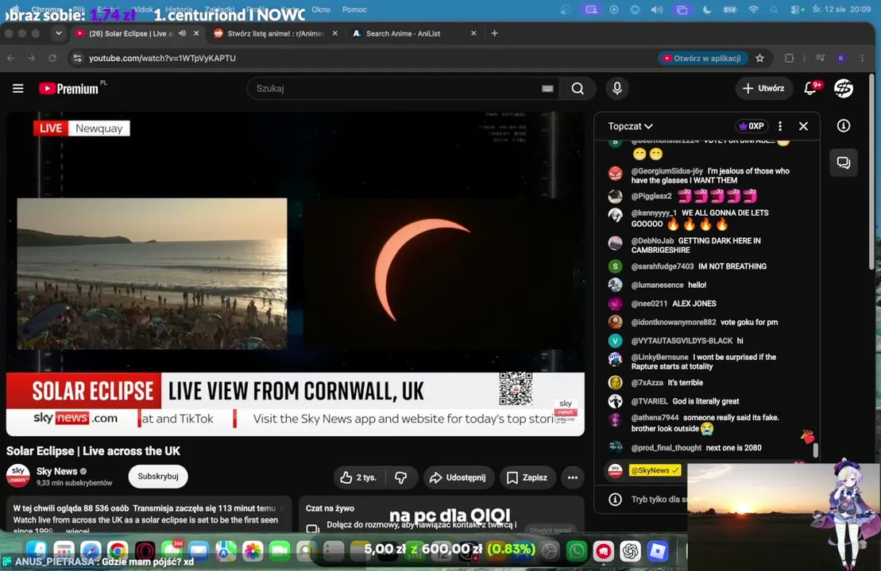Viewport: 881px width, 571px height.
Task: Click the chat panel scrollbar
Action: (815, 450)
